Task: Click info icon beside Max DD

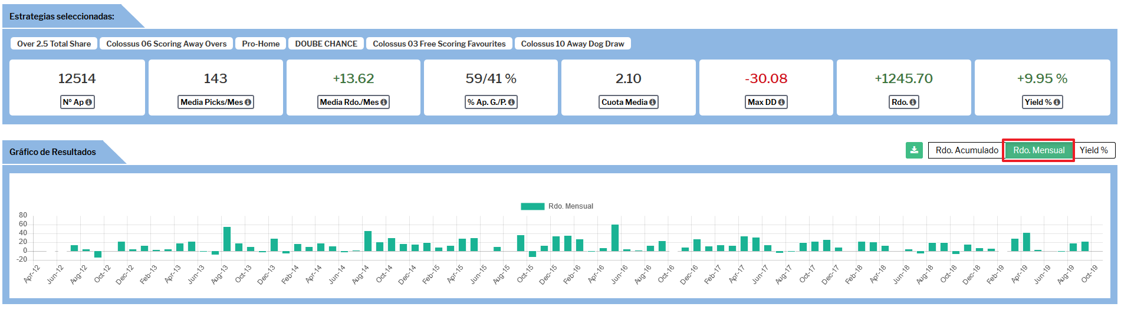Action: click(x=781, y=103)
